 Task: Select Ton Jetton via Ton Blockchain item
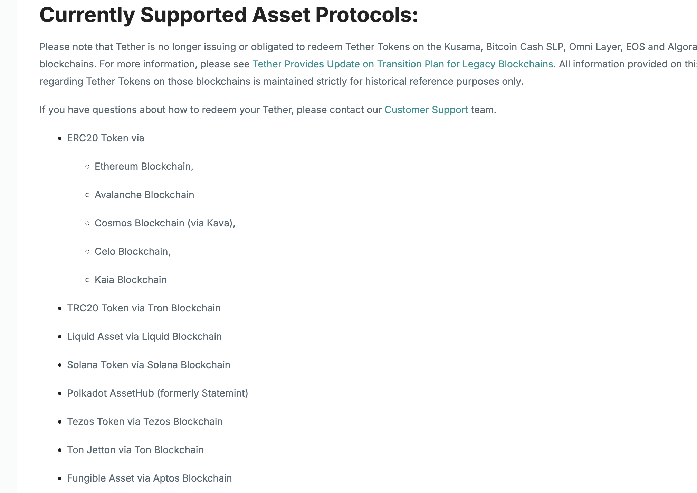135,450
